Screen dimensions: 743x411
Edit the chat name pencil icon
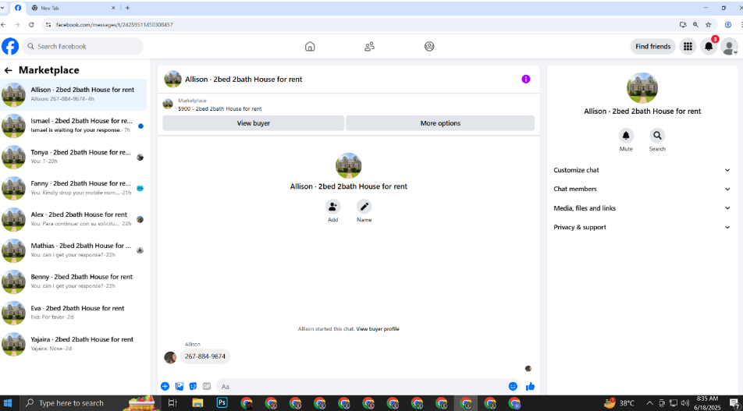point(364,207)
